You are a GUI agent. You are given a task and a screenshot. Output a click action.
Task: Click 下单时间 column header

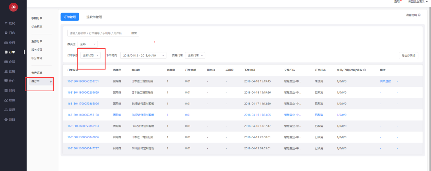point(250,70)
